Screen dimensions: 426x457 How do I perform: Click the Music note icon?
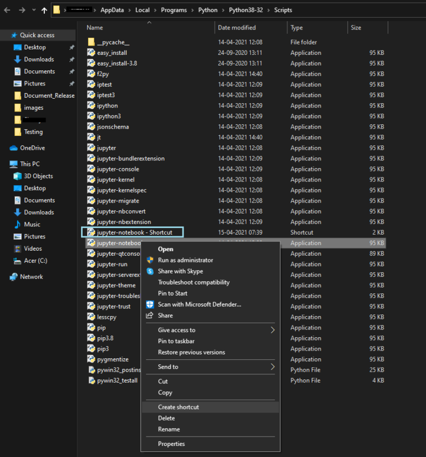click(18, 224)
